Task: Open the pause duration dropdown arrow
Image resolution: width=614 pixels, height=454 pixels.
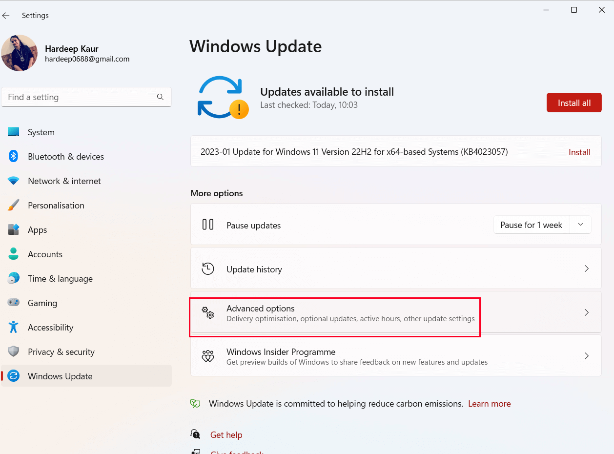Action: click(580, 225)
